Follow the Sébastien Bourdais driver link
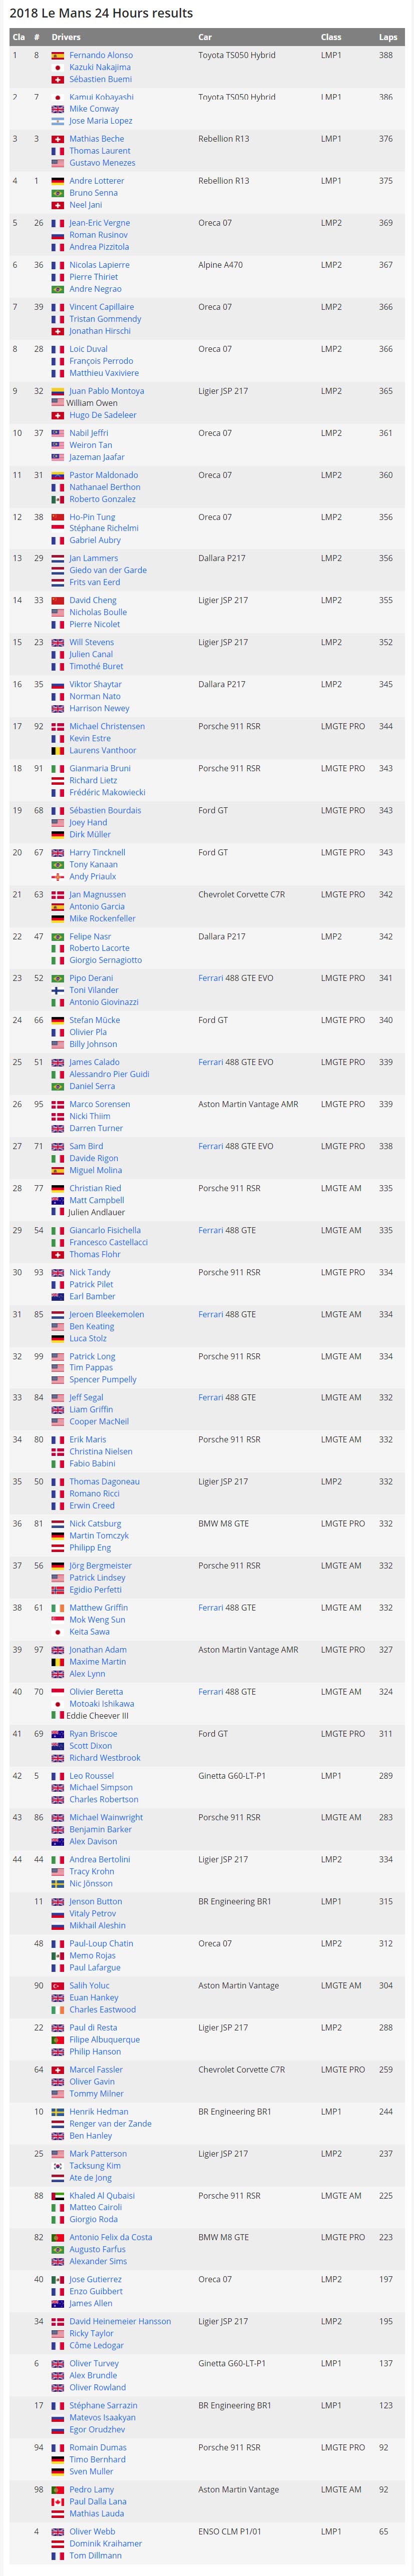Viewport: 414px width, 2576px height. coord(105,810)
